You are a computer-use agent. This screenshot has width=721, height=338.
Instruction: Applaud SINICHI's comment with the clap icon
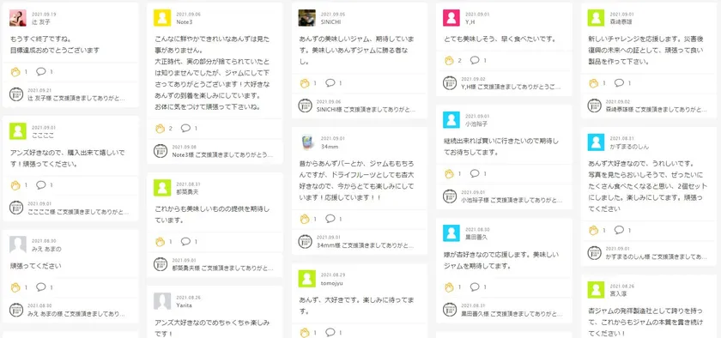tap(304, 83)
